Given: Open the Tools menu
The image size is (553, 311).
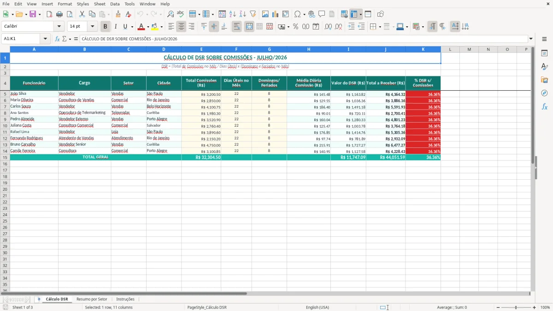Looking at the screenshot, I should [x=129, y=4].
